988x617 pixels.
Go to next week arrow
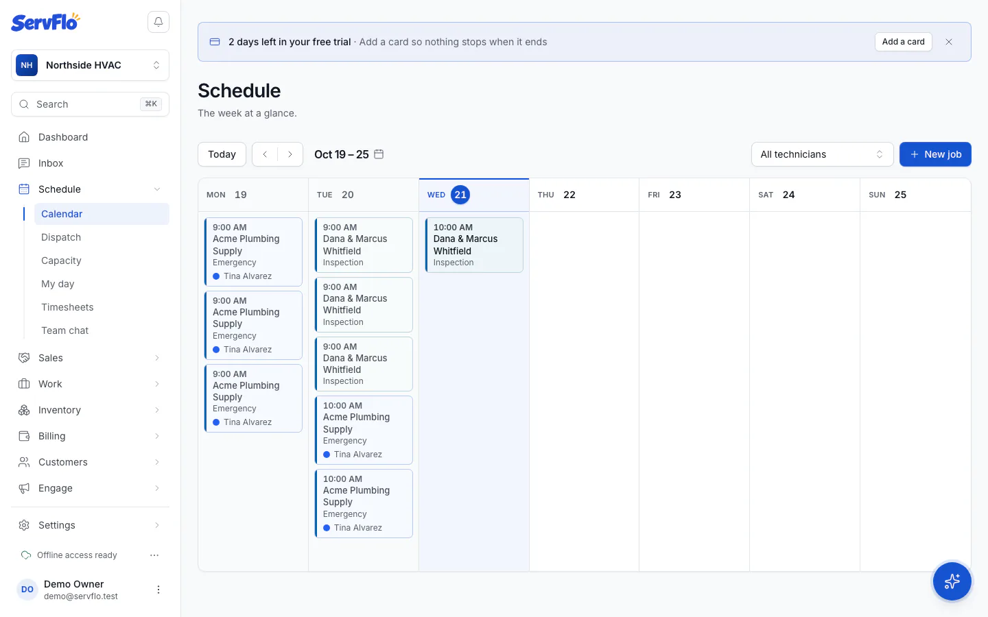(x=290, y=154)
